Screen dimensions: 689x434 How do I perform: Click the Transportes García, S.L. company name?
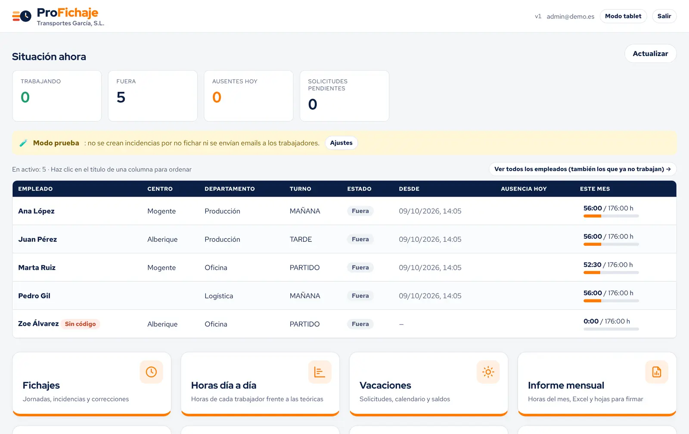point(71,23)
